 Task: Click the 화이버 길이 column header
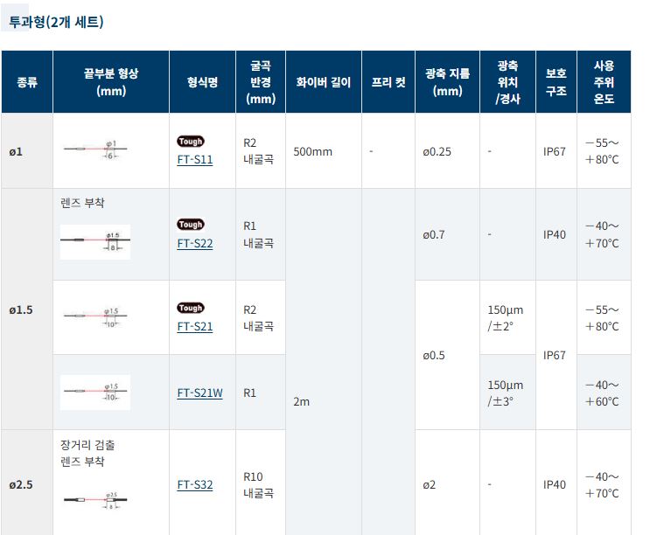324,82
